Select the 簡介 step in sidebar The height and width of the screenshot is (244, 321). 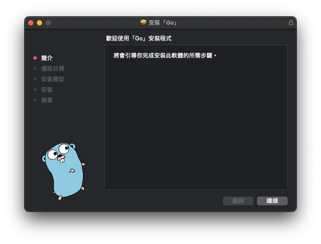47,58
